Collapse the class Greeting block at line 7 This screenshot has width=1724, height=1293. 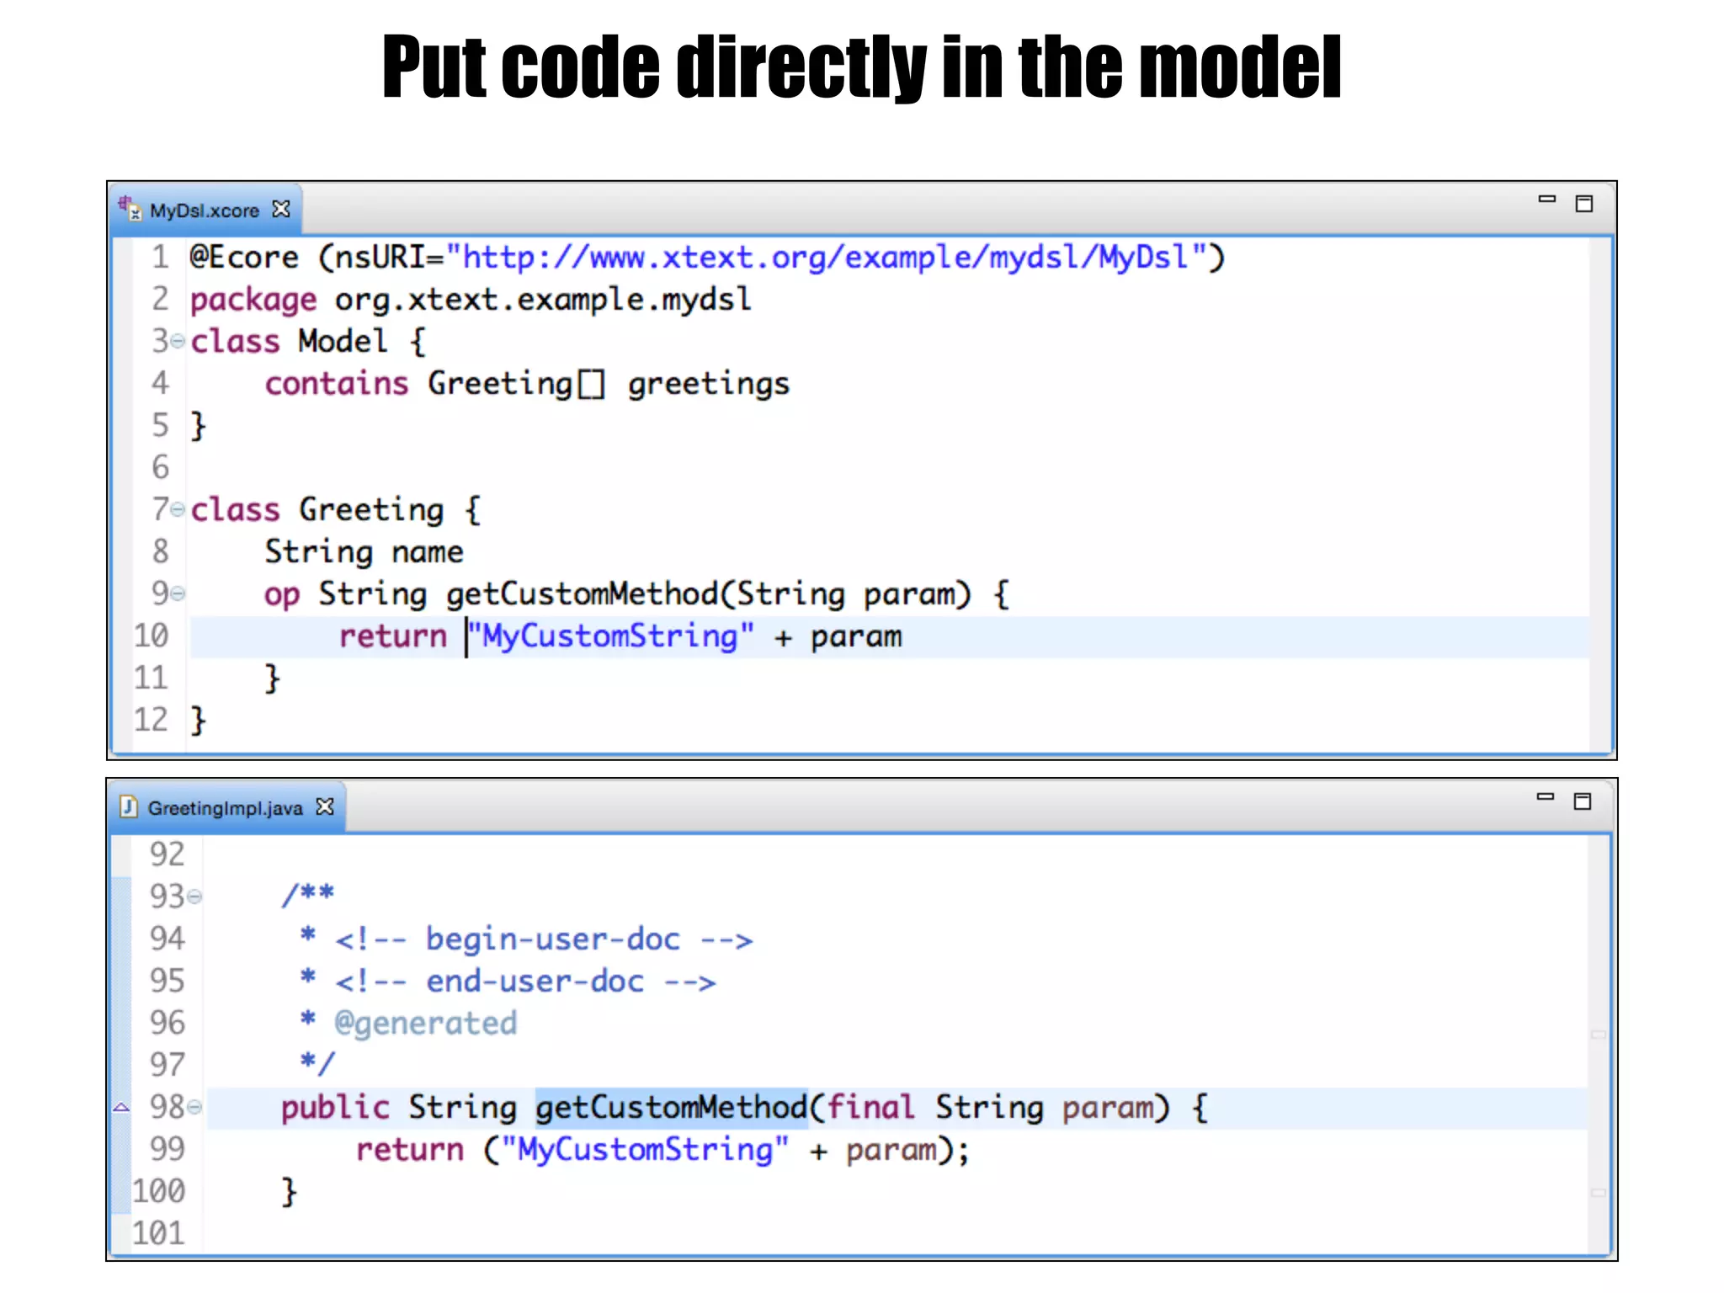point(178,509)
